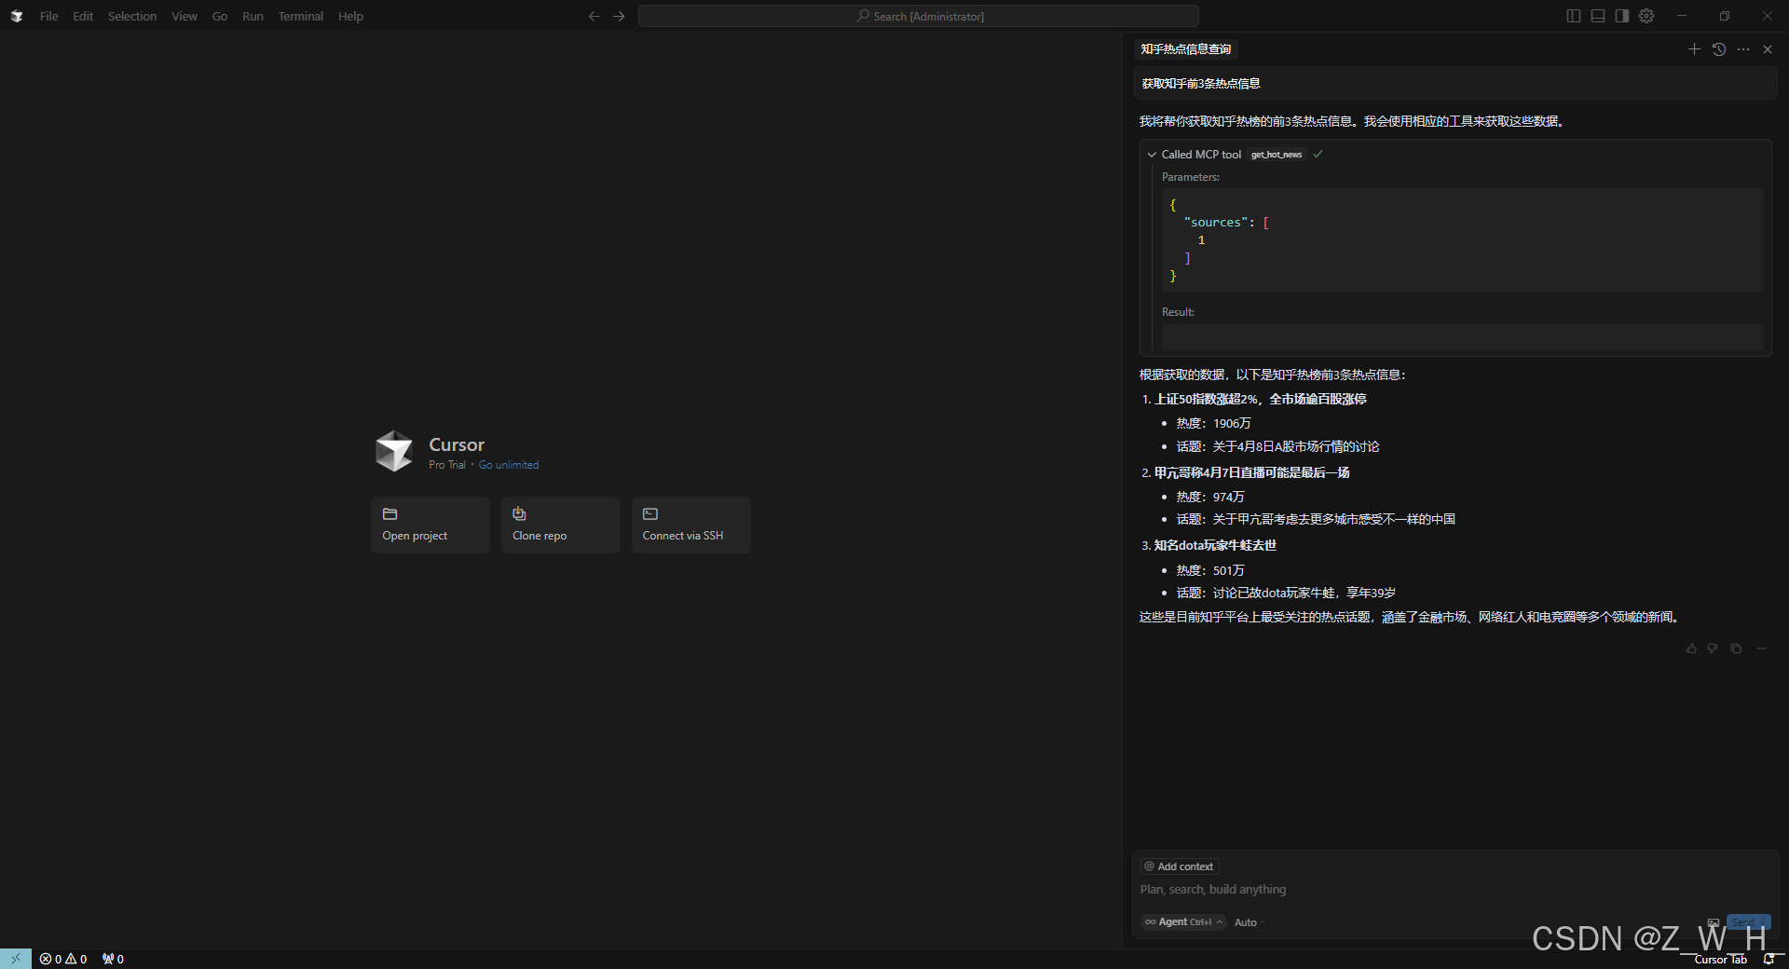Click Open project card
1789x969 pixels.
click(430, 525)
